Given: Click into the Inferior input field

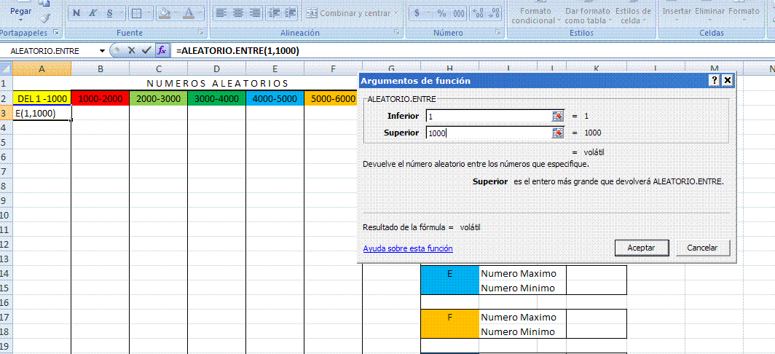Looking at the screenshot, I should [488, 116].
